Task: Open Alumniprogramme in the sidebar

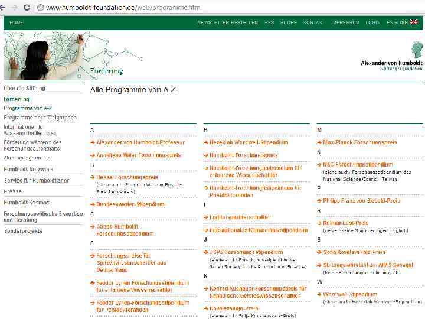Action: click(27, 158)
